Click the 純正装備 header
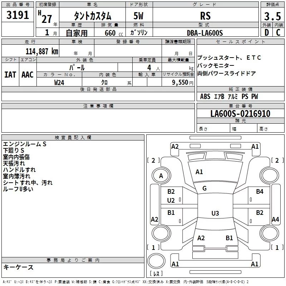286x286 pixels. [240, 89]
